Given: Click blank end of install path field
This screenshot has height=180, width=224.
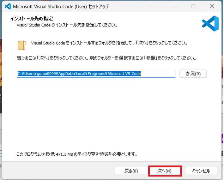Looking at the screenshot, I should [x=158, y=74].
